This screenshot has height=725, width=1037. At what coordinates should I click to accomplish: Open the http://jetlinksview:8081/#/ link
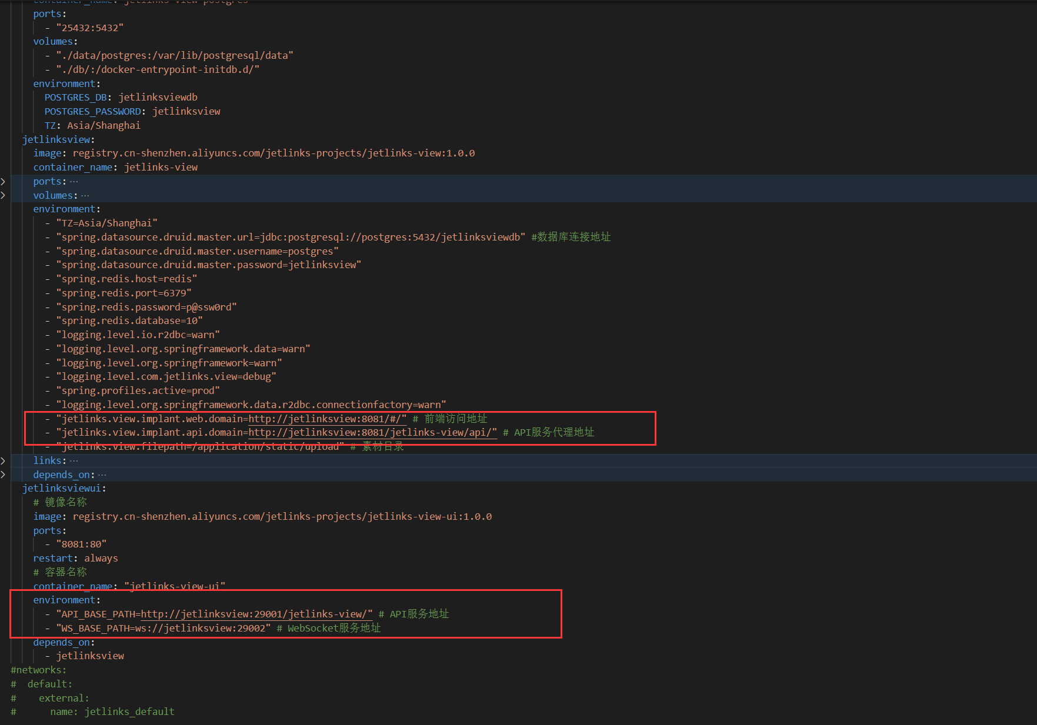coord(327,419)
